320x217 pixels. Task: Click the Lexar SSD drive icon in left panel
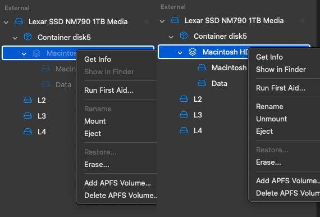pyautogui.click(x=19, y=21)
